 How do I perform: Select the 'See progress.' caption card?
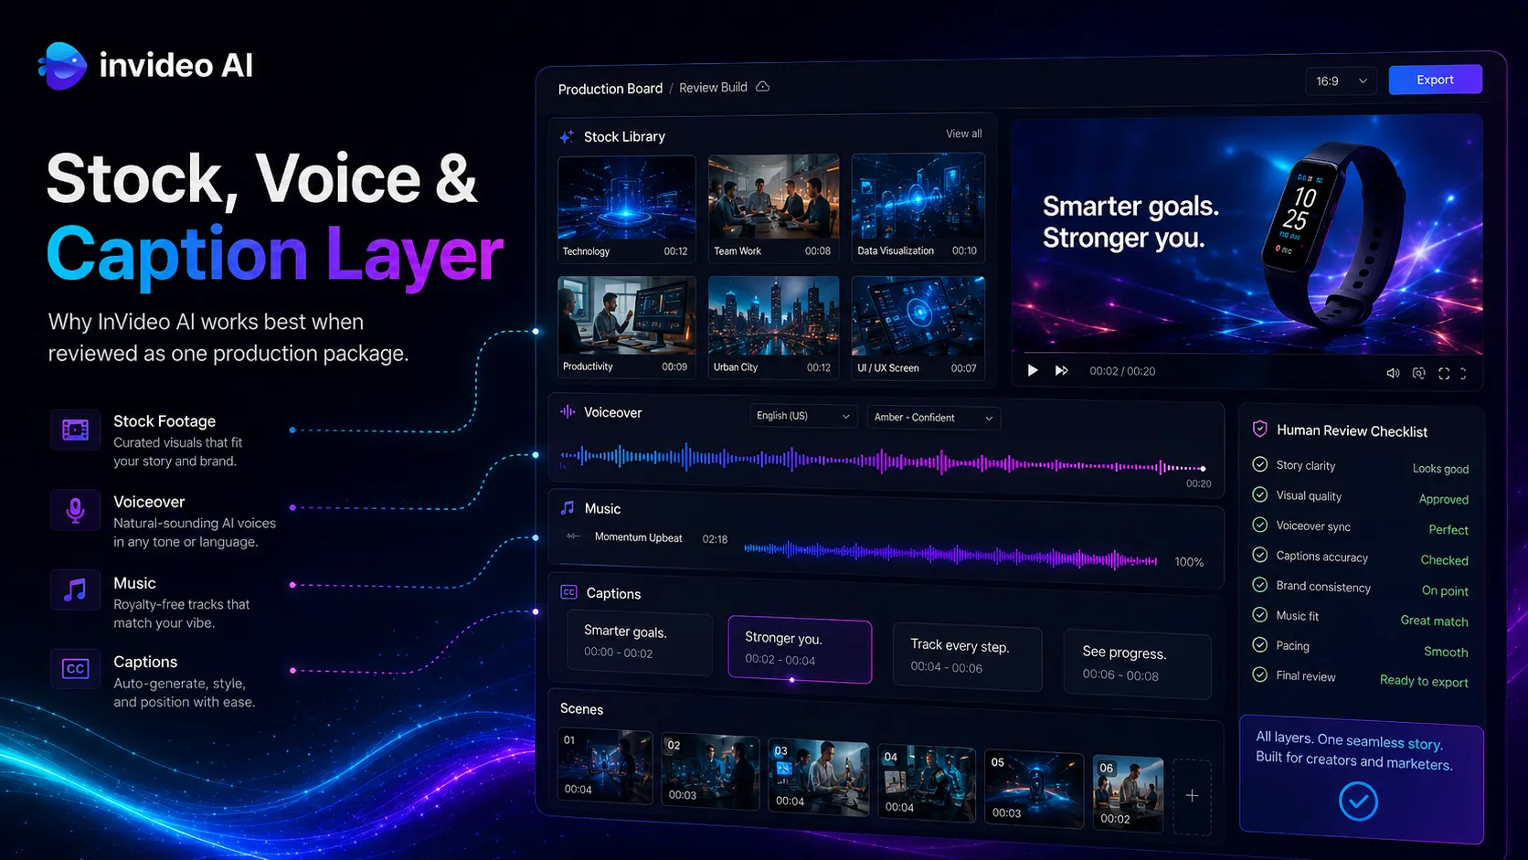(x=1138, y=664)
